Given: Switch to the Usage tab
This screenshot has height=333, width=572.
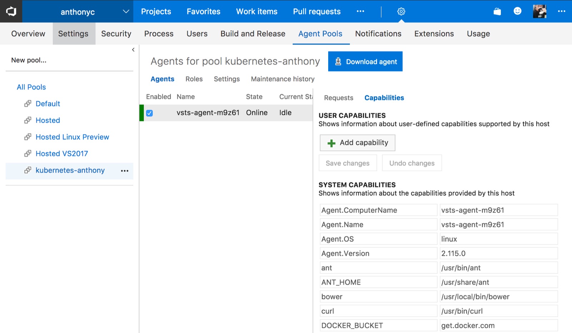Looking at the screenshot, I should [x=478, y=34].
